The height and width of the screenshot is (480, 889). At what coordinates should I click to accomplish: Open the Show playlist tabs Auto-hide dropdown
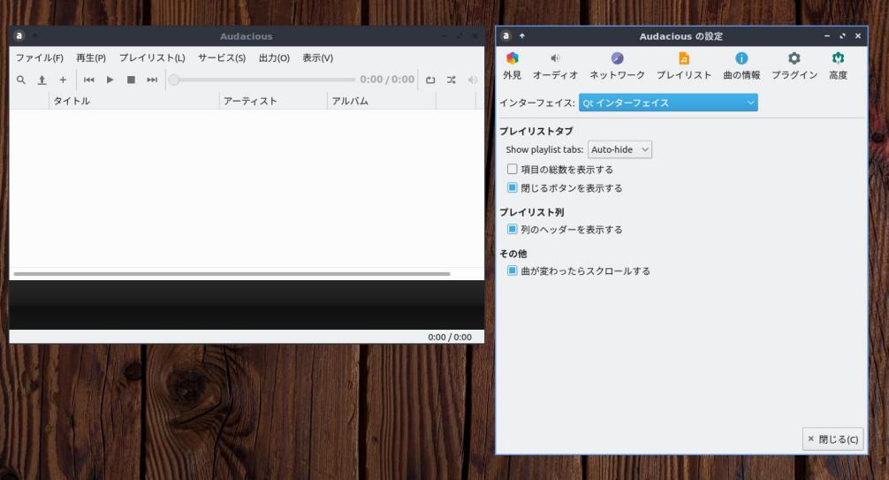619,149
